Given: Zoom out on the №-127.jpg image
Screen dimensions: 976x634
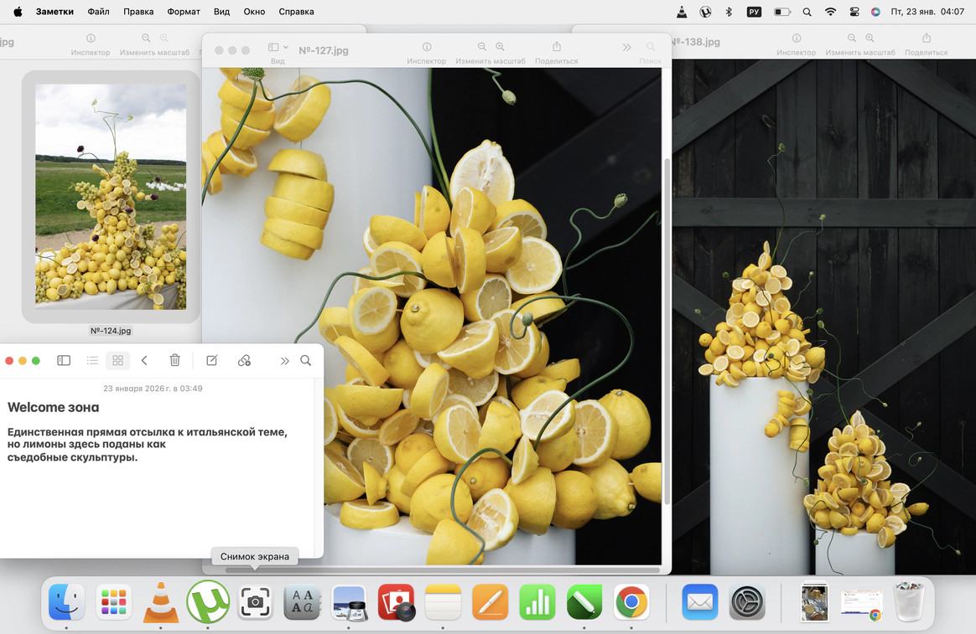Looking at the screenshot, I should pos(482,48).
